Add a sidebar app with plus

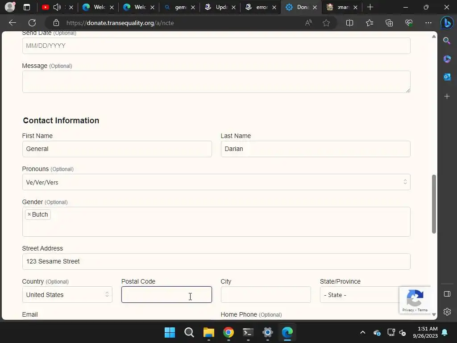click(x=447, y=96)
